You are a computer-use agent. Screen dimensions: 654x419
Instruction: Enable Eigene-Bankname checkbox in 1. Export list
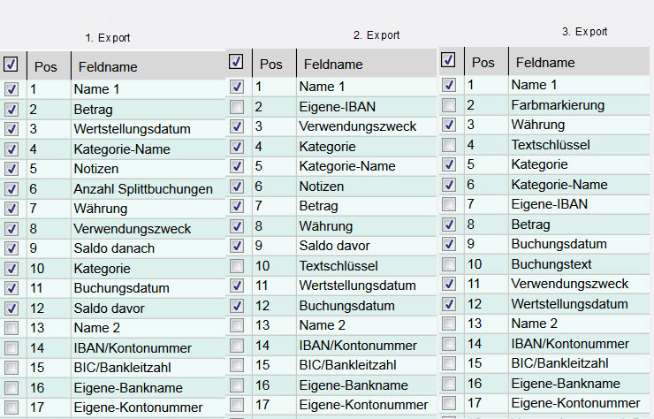11,388
